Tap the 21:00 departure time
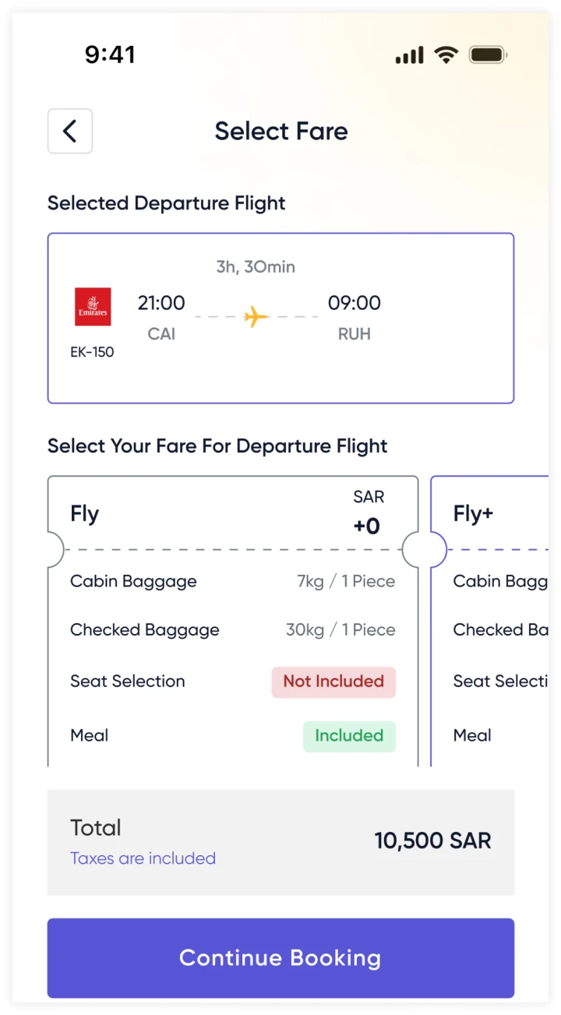This screenshot has width=561, height=1015. 161,303
